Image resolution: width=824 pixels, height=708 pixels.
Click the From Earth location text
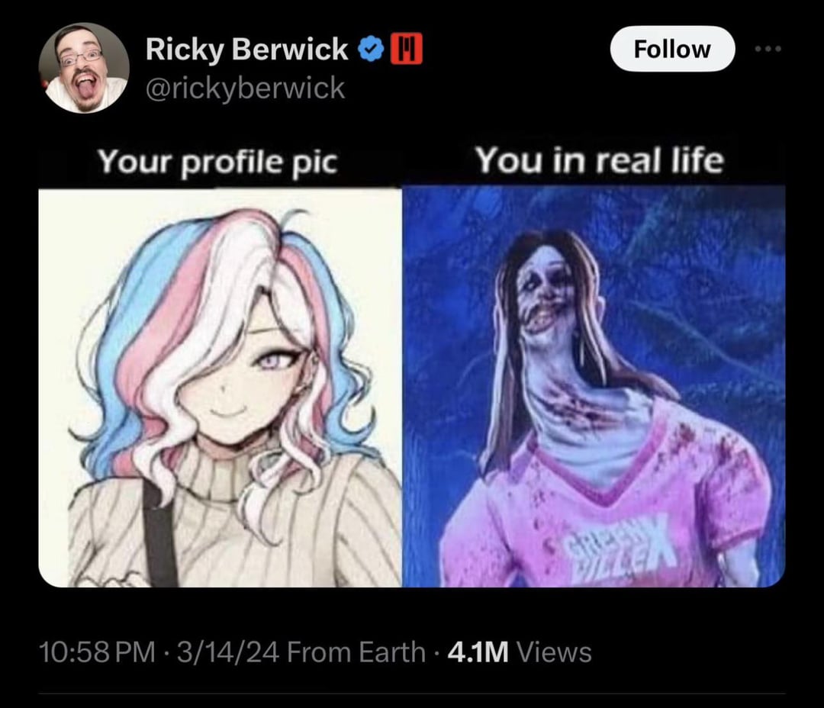click(356, 652)
